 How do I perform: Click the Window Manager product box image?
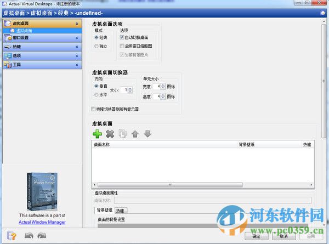tap(42, 191)
